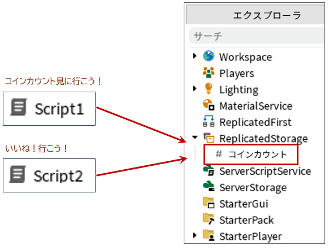Image resolution: width=329 pixels, height=249 pixels.
Task: Select the コインカウント value item
Action: (251, 154)
